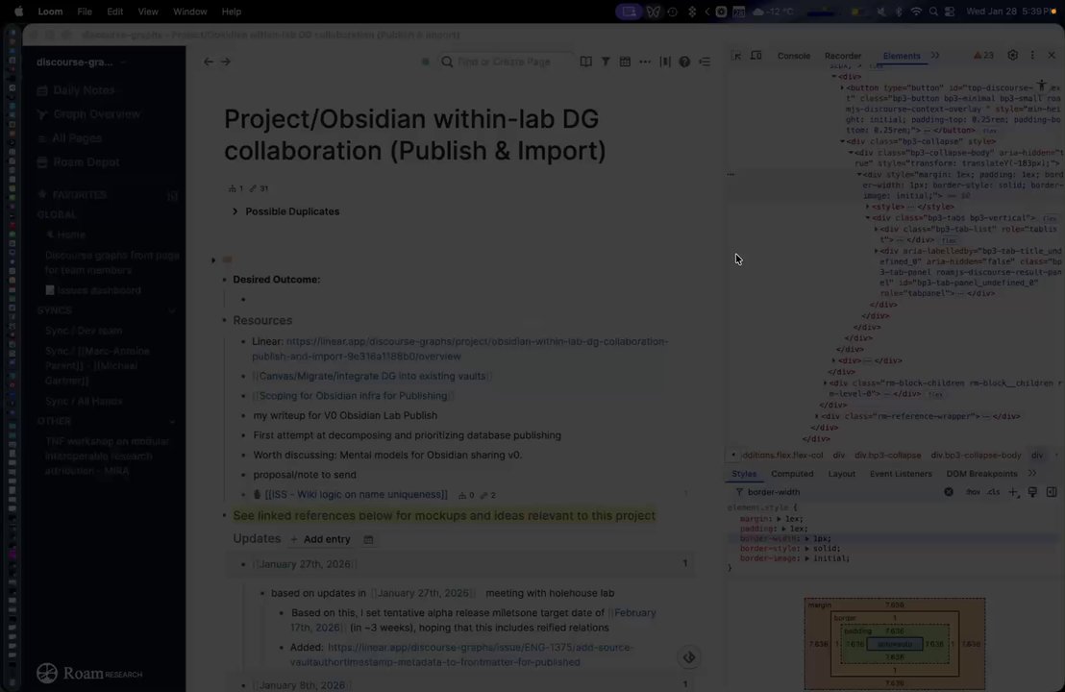Screen dimensions: 1065x692
Task: Click the border-width filter field in Styles
Action: 842,492
